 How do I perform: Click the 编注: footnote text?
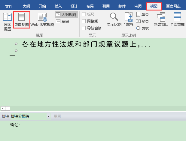[x=15, y=125]
